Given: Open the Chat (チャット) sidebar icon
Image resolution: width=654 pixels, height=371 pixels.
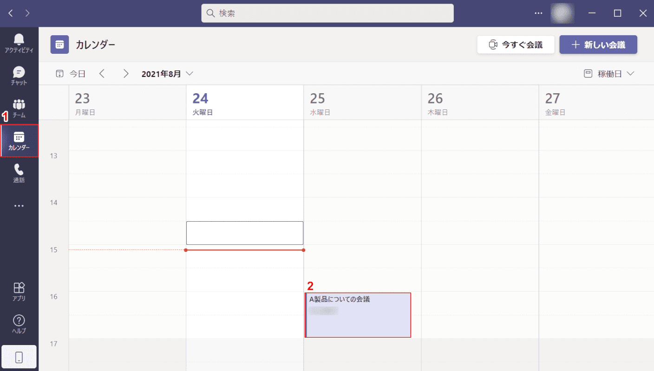Looking at the screenshot, I should pyautogui.click(x=19, y=76).
